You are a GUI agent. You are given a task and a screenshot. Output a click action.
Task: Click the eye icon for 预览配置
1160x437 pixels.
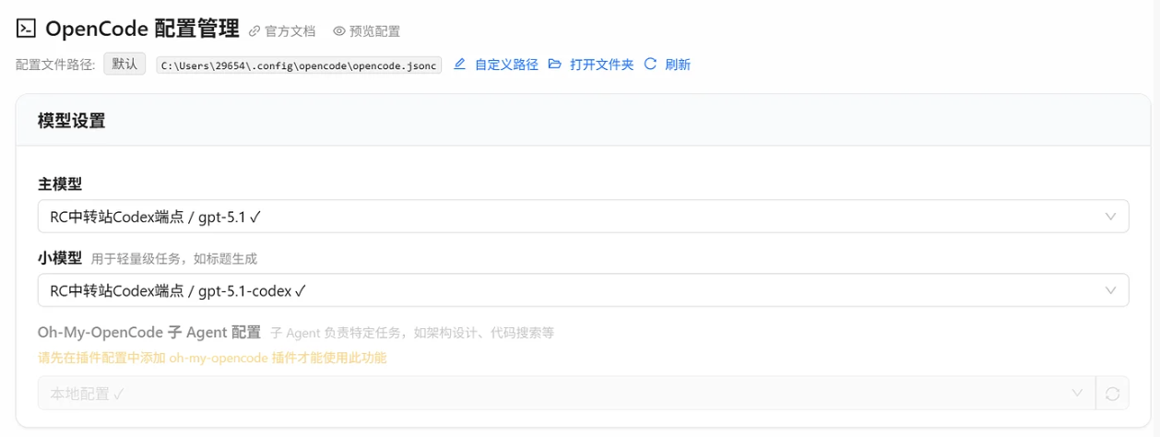pyautogui.click(x=338, y=31)
